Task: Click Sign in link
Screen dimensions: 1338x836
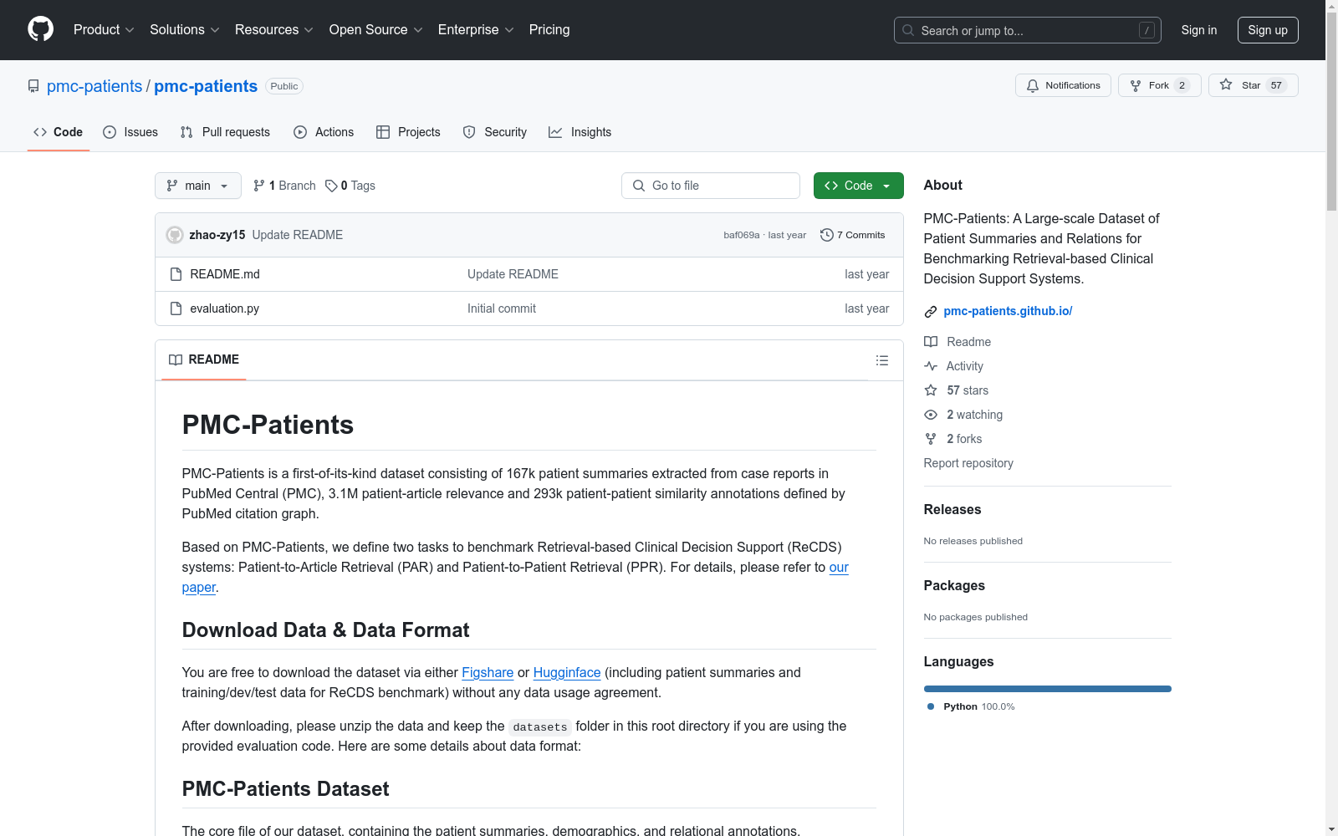Action: pos(1199,30)
